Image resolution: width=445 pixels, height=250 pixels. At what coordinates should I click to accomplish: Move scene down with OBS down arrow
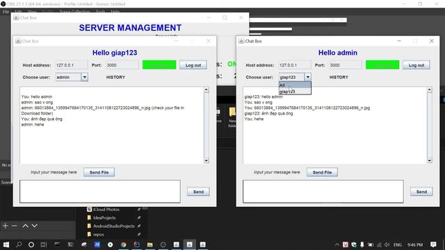(x=34, y=226)
